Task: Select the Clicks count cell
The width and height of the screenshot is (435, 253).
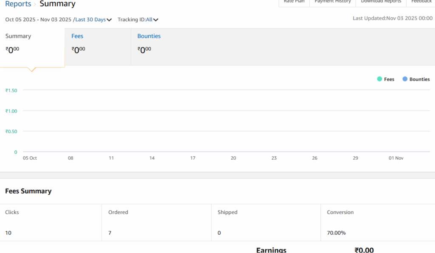Action: click(x=8, y=233)
